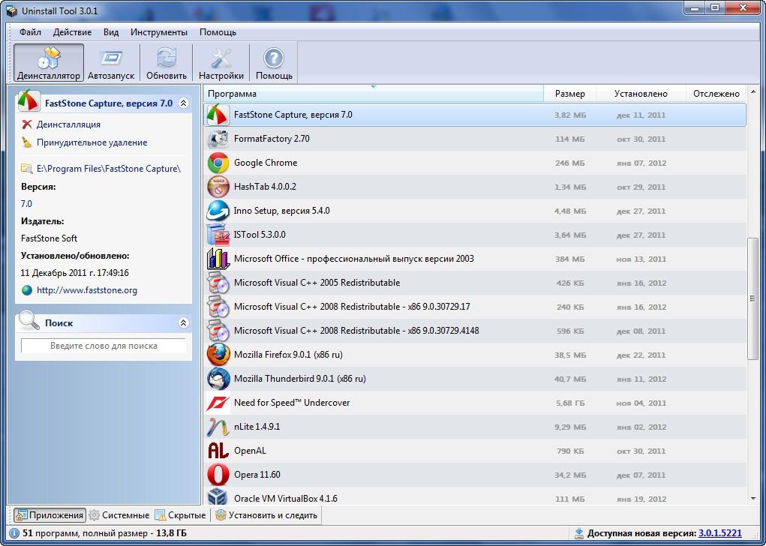Viewport: 766px width, 546px height.
Task: Select the FormatFactory 2.70 icon
Action: [218, 139]
